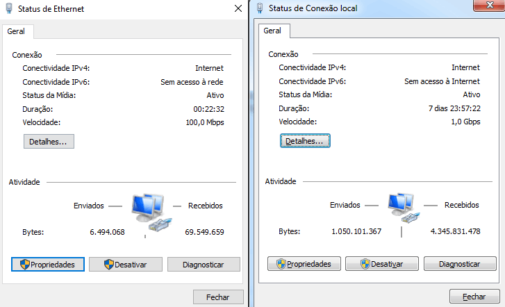Image resolution: width=505 pixels, height=307 pixels.
Task: Click the 100,0 Mbps speed value
Action: pyautogui.click(x=205, y=122)
